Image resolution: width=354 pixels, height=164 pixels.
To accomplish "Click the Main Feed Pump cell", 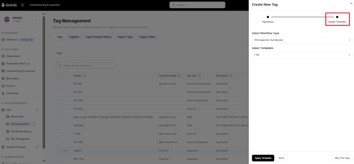I will tap(168, 134).
